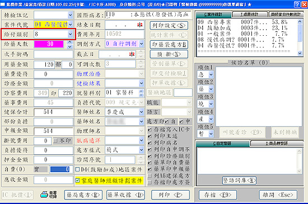The height and width of the screenshot is (204, 308).
Task: Toggle the 藥單印申報藥 checkbox
Action: 150,169
